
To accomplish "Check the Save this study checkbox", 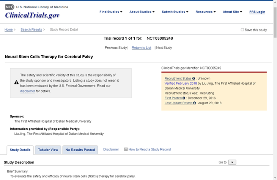I will point(242,29).
